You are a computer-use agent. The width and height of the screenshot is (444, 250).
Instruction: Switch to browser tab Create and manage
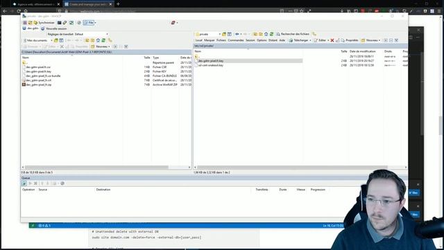point(88,4)
